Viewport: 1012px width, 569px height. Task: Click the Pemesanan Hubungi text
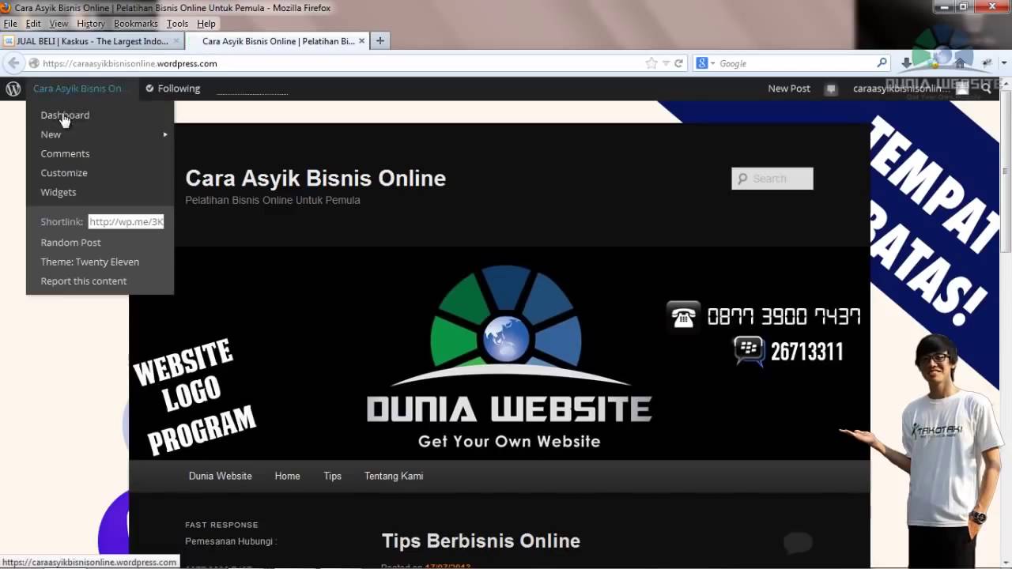231,541
